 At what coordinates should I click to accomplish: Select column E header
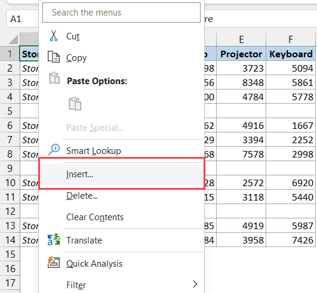241,39
